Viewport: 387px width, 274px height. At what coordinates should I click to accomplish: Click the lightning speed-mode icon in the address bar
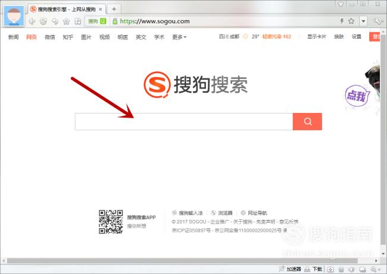(342, 21)
